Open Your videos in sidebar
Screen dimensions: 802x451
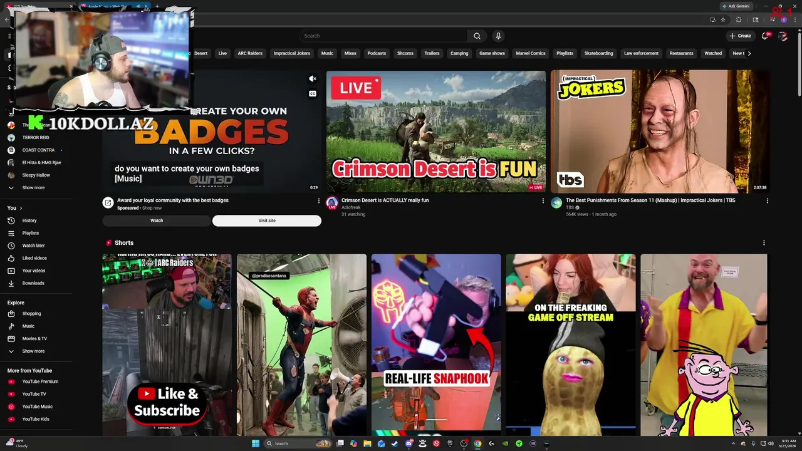[33, 271]
